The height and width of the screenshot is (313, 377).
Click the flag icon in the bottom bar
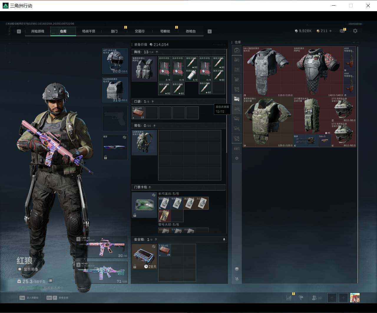(x=301, y=298)
